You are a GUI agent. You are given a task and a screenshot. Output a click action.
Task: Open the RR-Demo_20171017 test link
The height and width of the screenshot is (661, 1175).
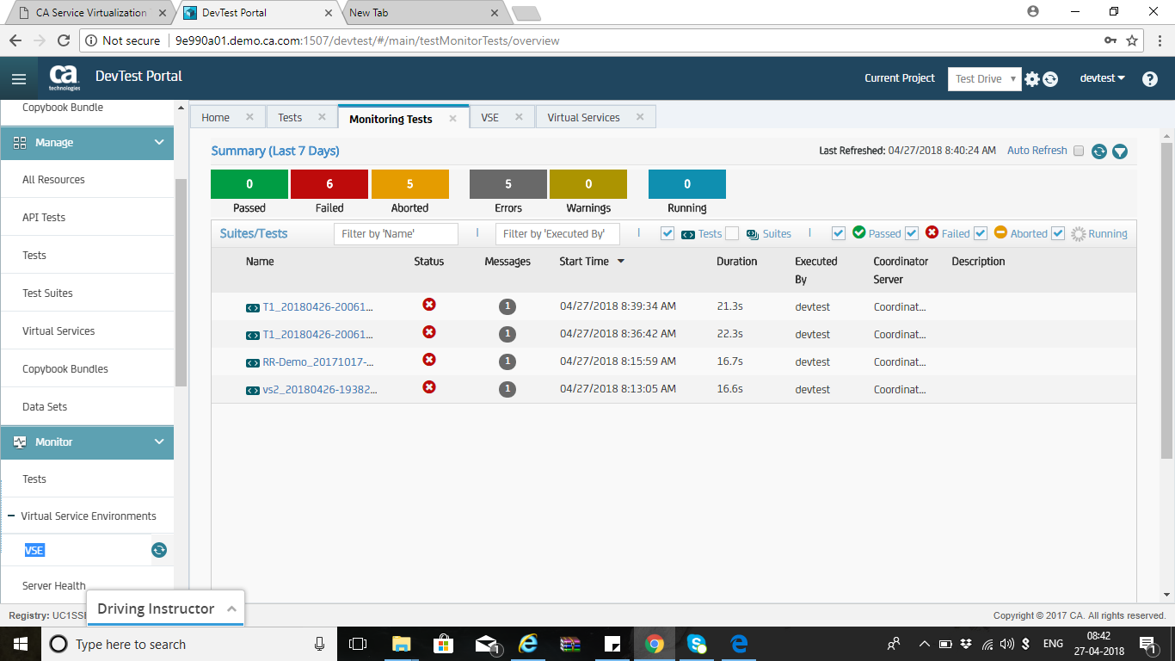coord(318,361)
